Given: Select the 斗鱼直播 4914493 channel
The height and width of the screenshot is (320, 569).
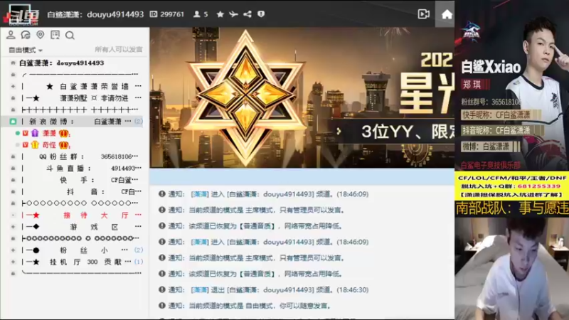Looking at the screenshot, I should pos(80,168).
